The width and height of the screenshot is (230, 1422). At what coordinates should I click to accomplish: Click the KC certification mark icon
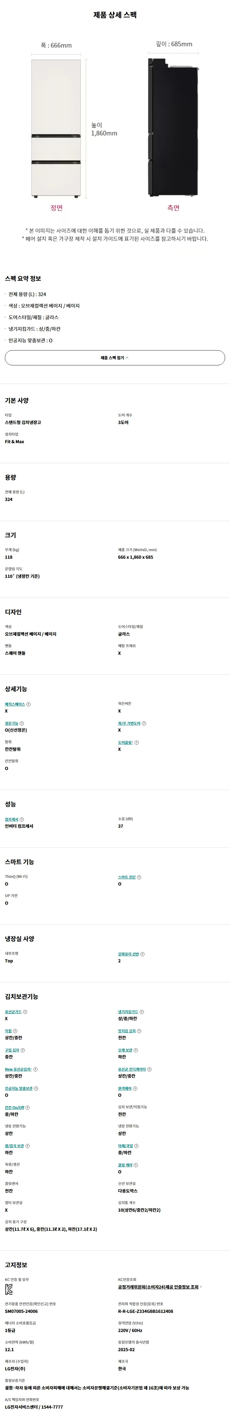coord(9,1289)
